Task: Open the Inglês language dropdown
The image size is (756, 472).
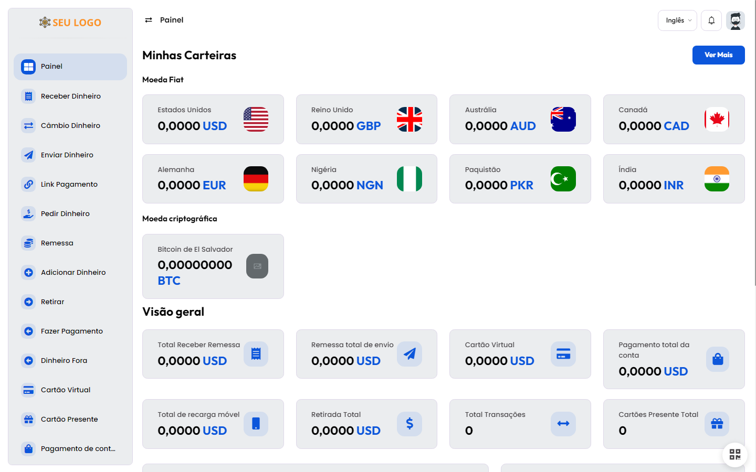Action: (677, 20)
